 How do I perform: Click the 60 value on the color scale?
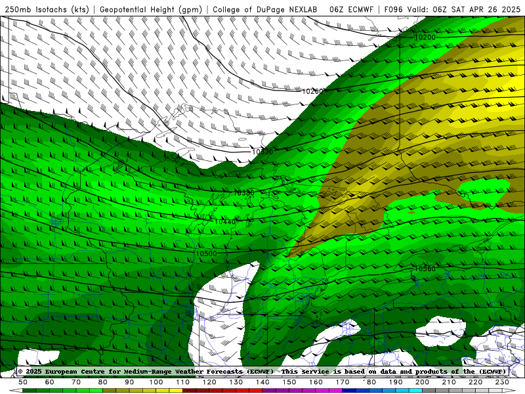tap(49, 382)
